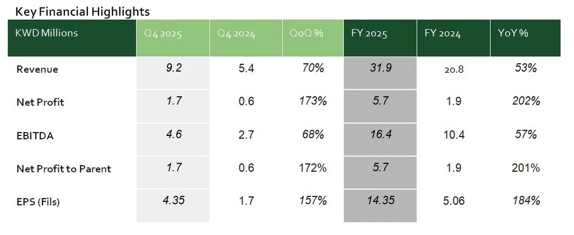Screen dimensions: 574x235
Task: Click the Key Financial Highlights title
Action: [83, 11]
